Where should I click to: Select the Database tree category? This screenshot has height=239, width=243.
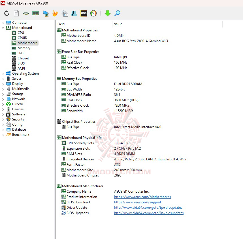click(x=19, y=130)
